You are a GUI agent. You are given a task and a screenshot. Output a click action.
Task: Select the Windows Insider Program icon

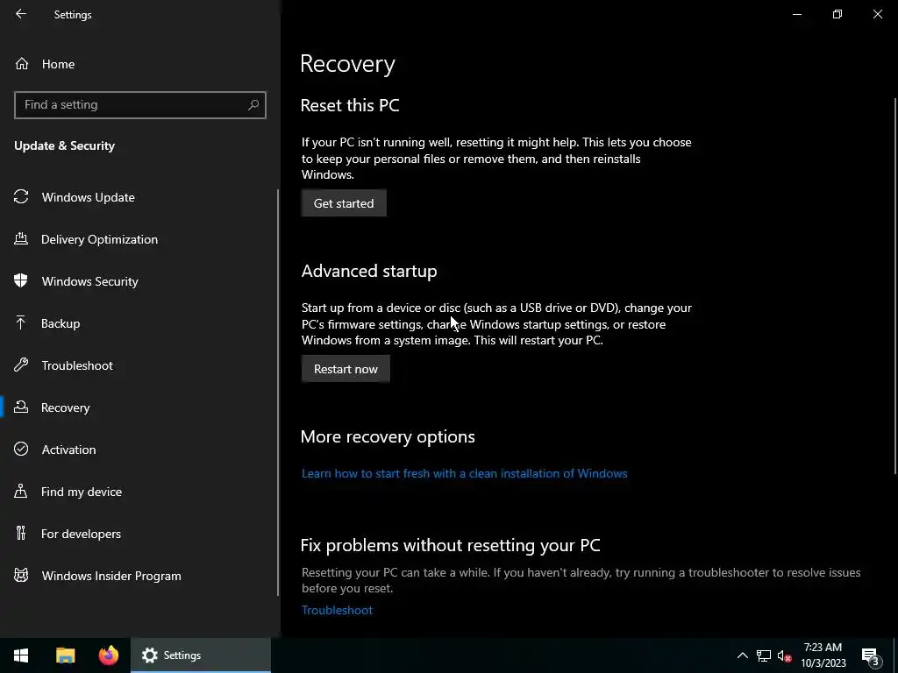click(21, 576)
